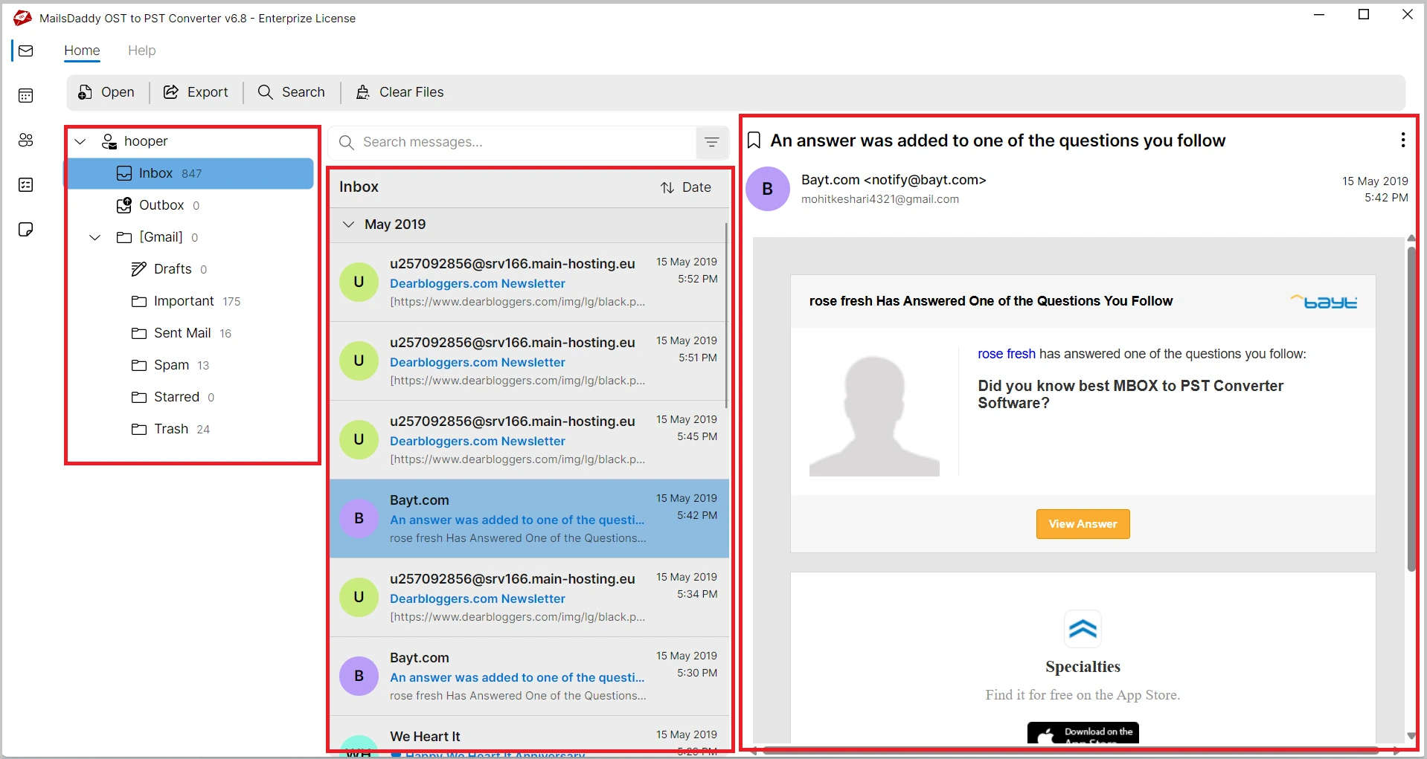Click the Export button
The height and width of the screenshot is (759, 1427).
[x=196, y=92]
